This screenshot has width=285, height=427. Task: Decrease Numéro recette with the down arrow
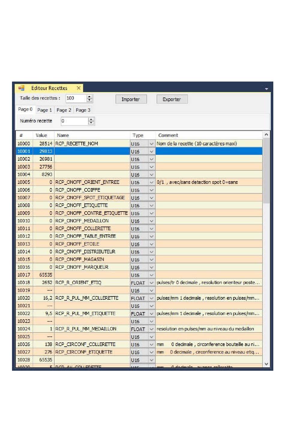click(91, 123)
